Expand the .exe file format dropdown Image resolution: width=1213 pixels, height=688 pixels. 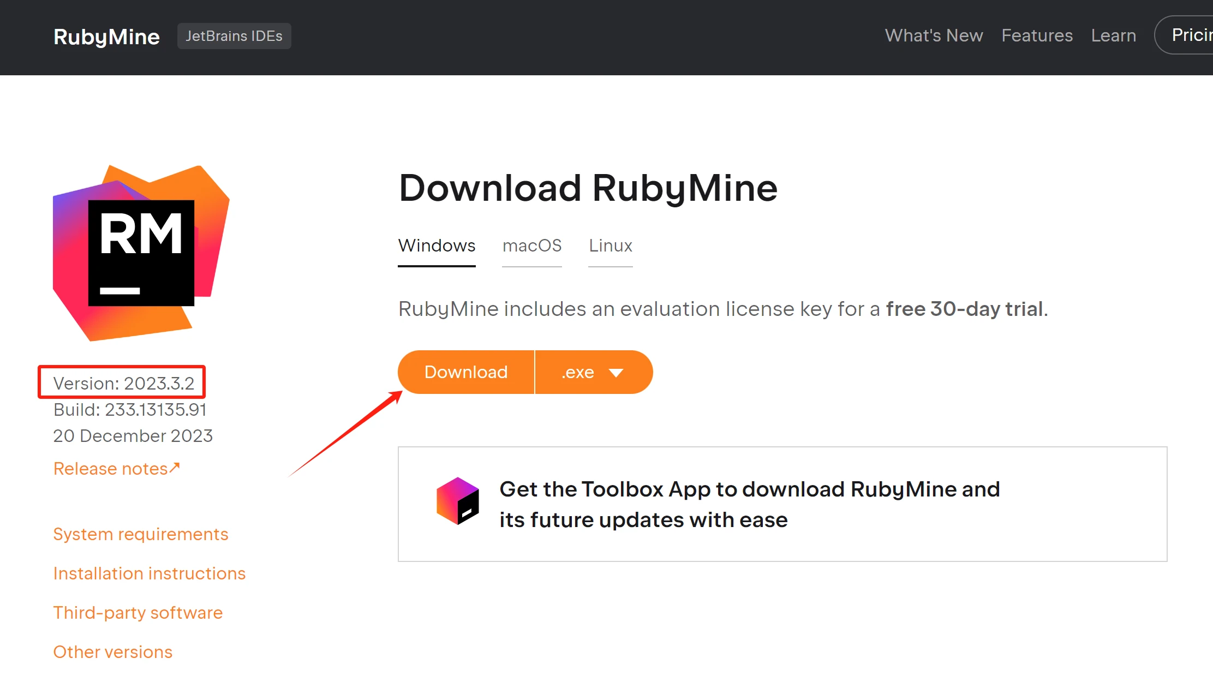616,372
